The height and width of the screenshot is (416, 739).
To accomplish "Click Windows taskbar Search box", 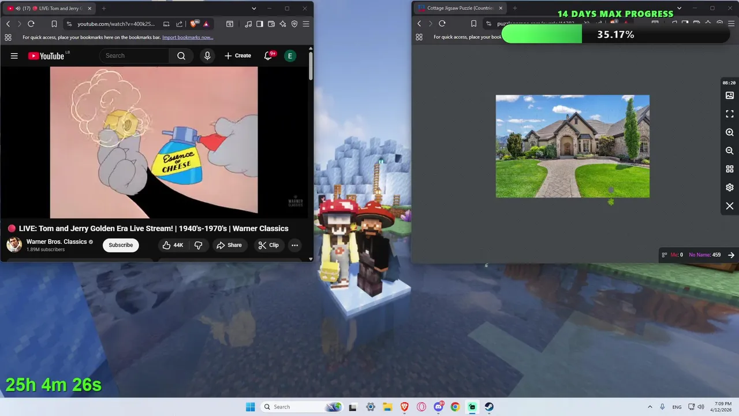I will tap(301, 407).
